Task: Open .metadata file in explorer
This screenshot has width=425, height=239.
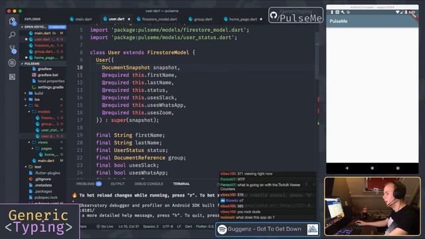Action: [43, 185]
